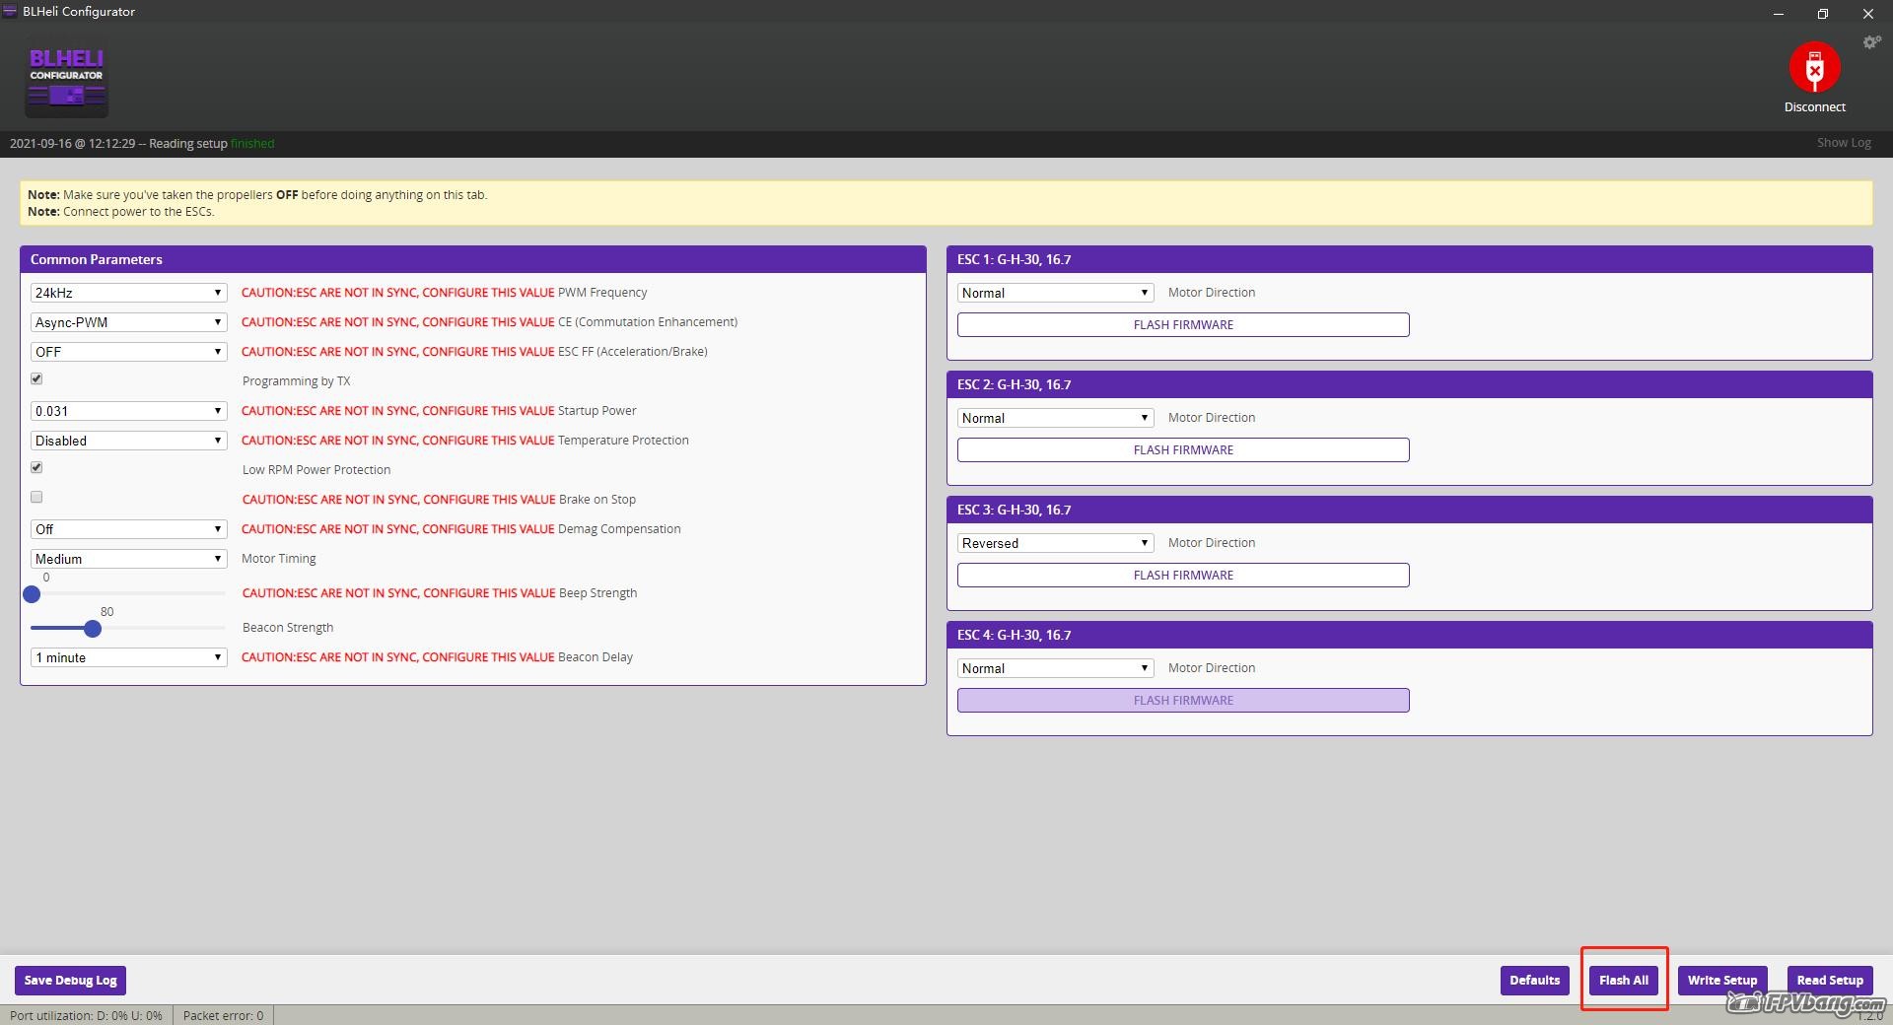Click the Common Parameters panel header
Image resolution: width=1893 pixels, height=1025 pixels.
pyautogui.click(x=473, y=259)
